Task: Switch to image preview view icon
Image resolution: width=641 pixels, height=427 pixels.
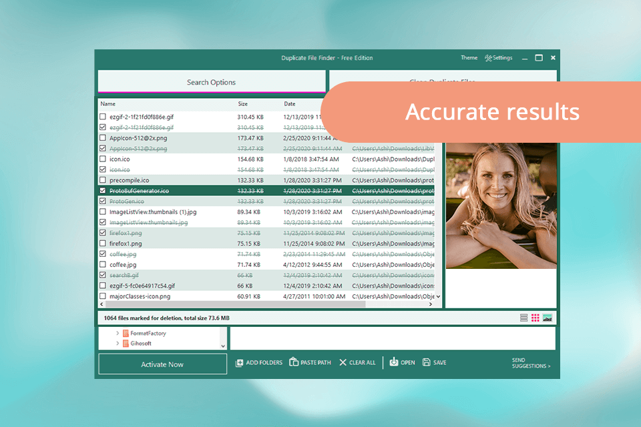Action: (548, 318)
